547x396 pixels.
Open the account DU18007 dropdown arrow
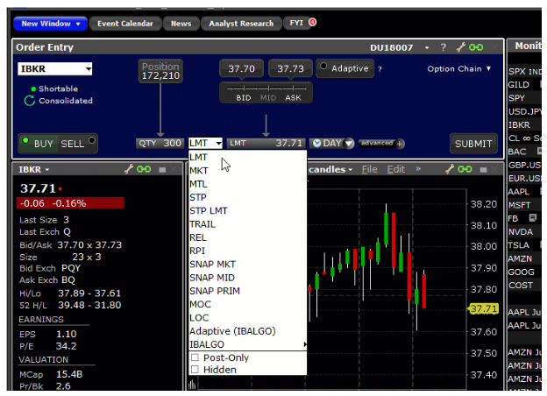[x=427, y=47]
